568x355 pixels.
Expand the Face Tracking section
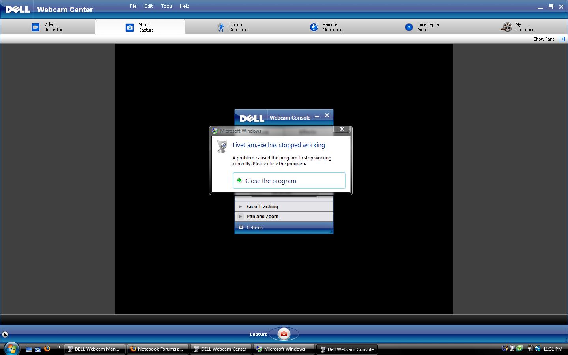point(284,206)
